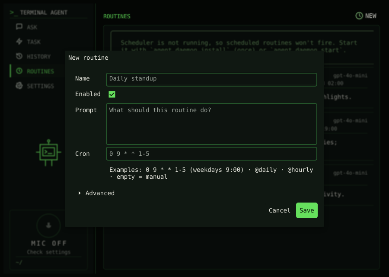Click the Cancel button
Viewport: 389px width, 277px height.
pyautogui.click(x=279, y=210)
